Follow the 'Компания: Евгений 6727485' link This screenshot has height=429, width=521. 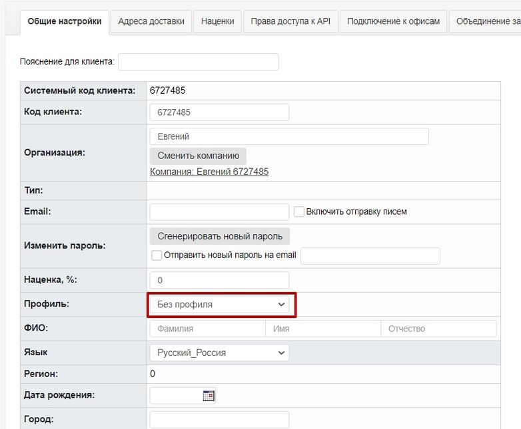[x=209, y=172]
